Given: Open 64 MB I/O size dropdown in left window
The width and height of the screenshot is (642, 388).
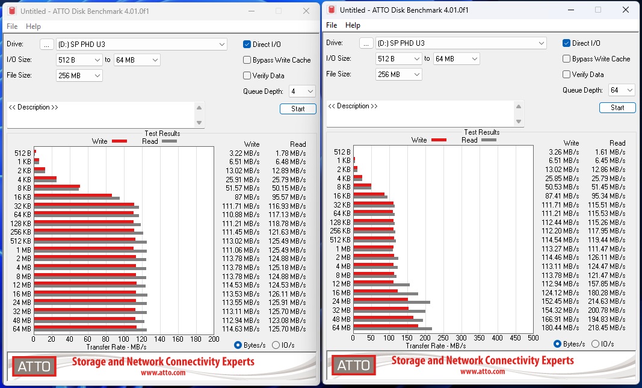Looking at the screenshot, I should [137, 60].
